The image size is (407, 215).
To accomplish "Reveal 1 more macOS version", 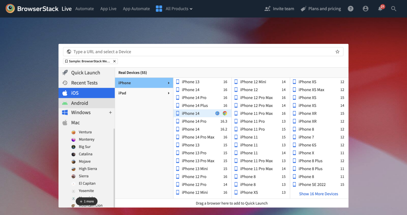I will point(86,201).
